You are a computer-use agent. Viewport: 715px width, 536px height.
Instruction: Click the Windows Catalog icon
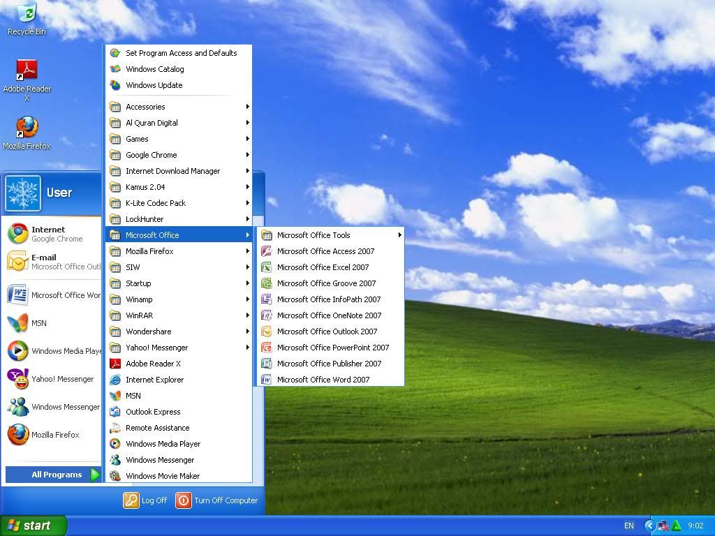(x=115, y=69)
